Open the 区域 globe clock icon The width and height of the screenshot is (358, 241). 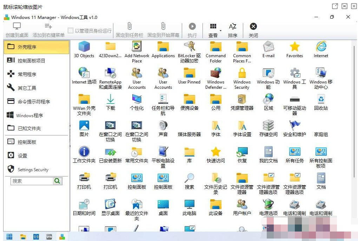(x=268, y=102)
